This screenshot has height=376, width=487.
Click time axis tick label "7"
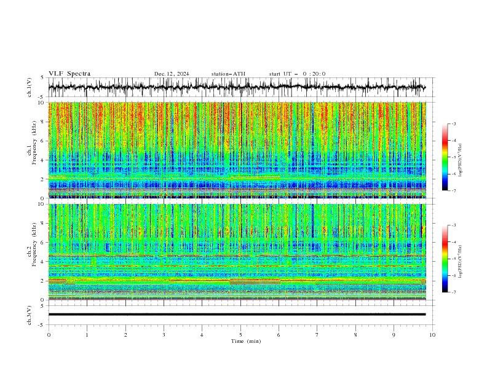click(317, 335)
